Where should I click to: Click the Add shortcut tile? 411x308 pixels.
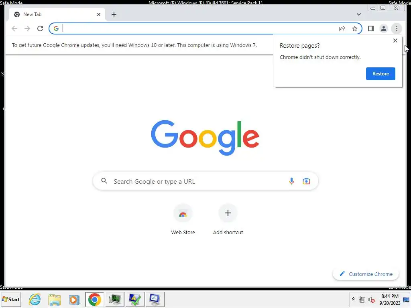coord(228,220)
